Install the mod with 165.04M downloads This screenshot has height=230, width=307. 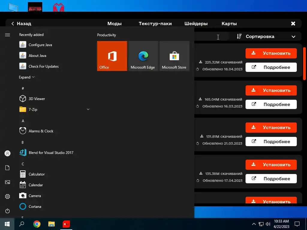271,90
